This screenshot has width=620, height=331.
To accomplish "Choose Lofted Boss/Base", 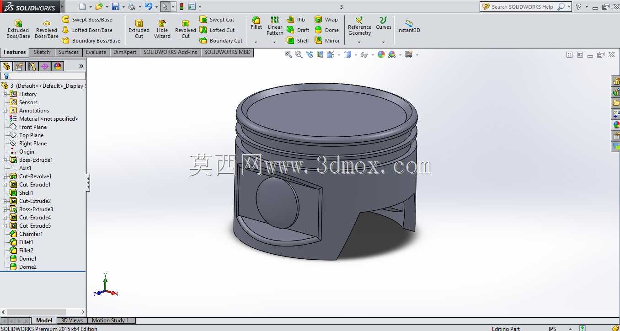I will [x=87, y=30].
